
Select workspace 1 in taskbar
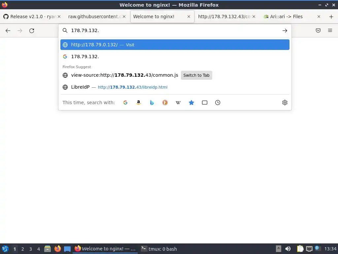[15, 249]
